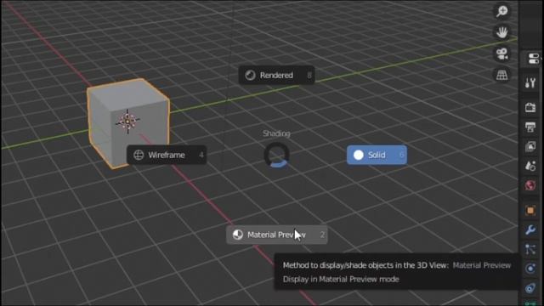Open the Object Constraints properties tab
The image size is (544, 306).
530,288
